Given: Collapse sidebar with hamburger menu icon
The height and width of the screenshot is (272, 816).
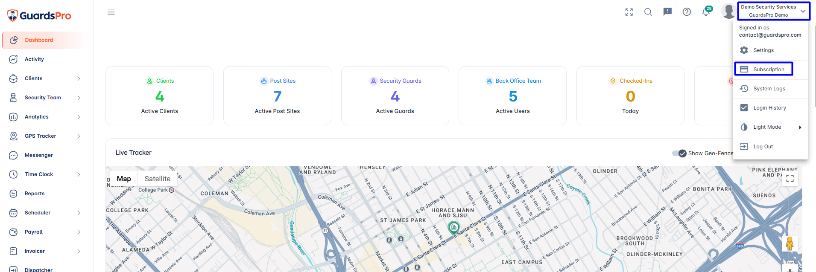Looking at the screenshot, I should point(111,12).
